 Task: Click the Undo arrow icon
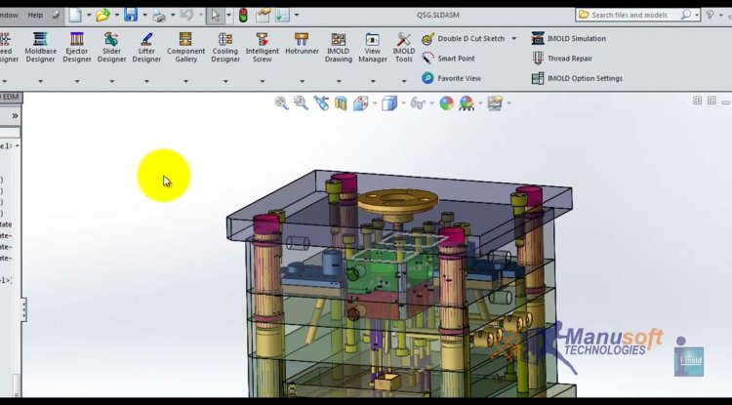pos(186,15)
